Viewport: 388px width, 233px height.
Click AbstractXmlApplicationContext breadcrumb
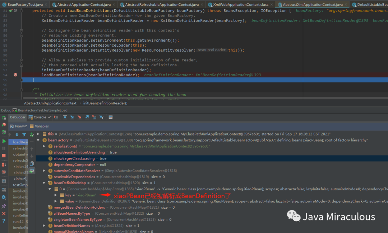pos(50,103)
